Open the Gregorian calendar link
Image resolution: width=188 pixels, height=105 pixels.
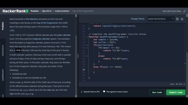[x=41, y=39]
